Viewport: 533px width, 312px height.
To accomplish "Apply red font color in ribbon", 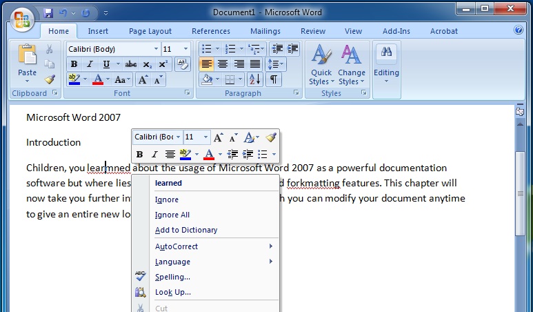I will point(98,80).
